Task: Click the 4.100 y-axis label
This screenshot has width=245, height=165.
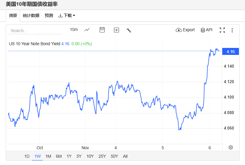Action: point(229,97)
